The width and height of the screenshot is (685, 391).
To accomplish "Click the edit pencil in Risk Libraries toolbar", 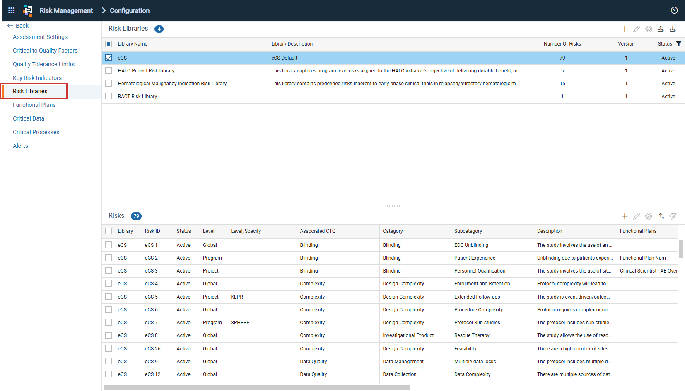I will [x=637, y=29].
